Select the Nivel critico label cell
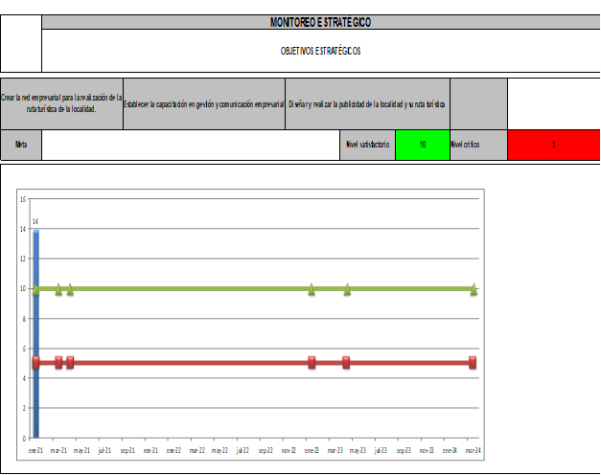Screen dimensions: 601x475 477,145
